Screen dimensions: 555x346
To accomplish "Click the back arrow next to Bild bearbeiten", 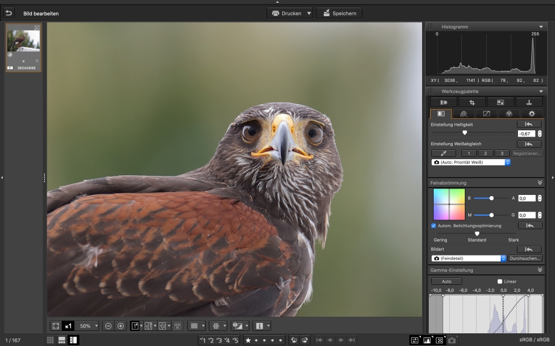I will click(x=9, y=13).
